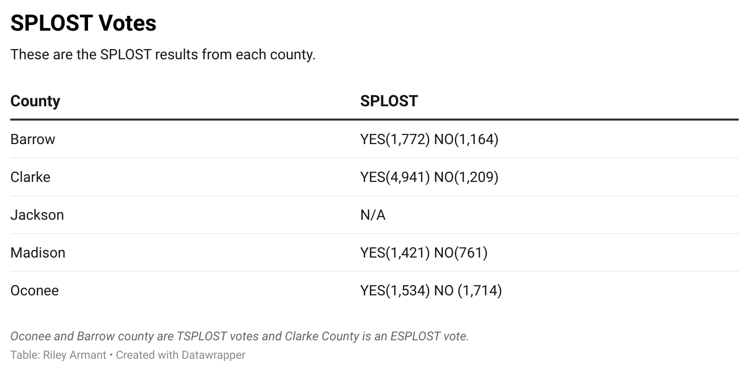The image size is (749, 372).
Task: Click the SPLOST Votes table title
Action: coord(83,24)
